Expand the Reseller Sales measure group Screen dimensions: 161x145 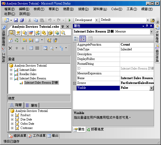point(11,74)
